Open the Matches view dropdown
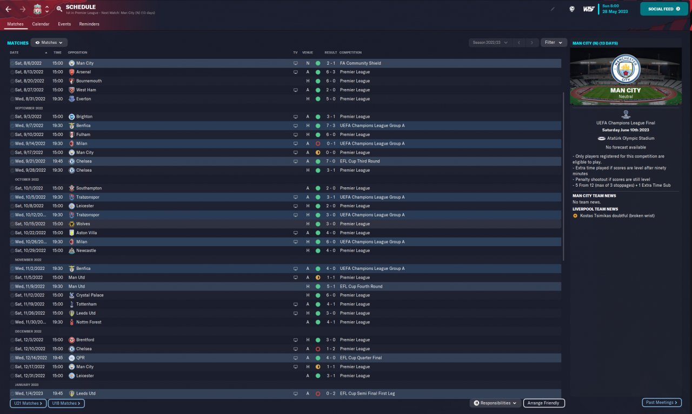The image size is (692, 414). pos(49,42)
